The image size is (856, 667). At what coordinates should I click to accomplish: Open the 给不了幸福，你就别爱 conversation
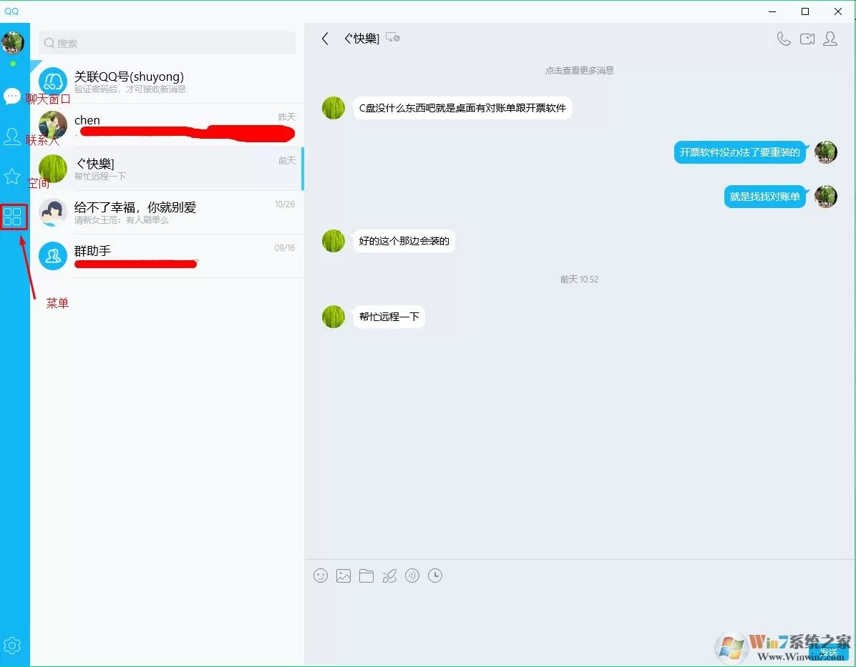tap(167, 212)
